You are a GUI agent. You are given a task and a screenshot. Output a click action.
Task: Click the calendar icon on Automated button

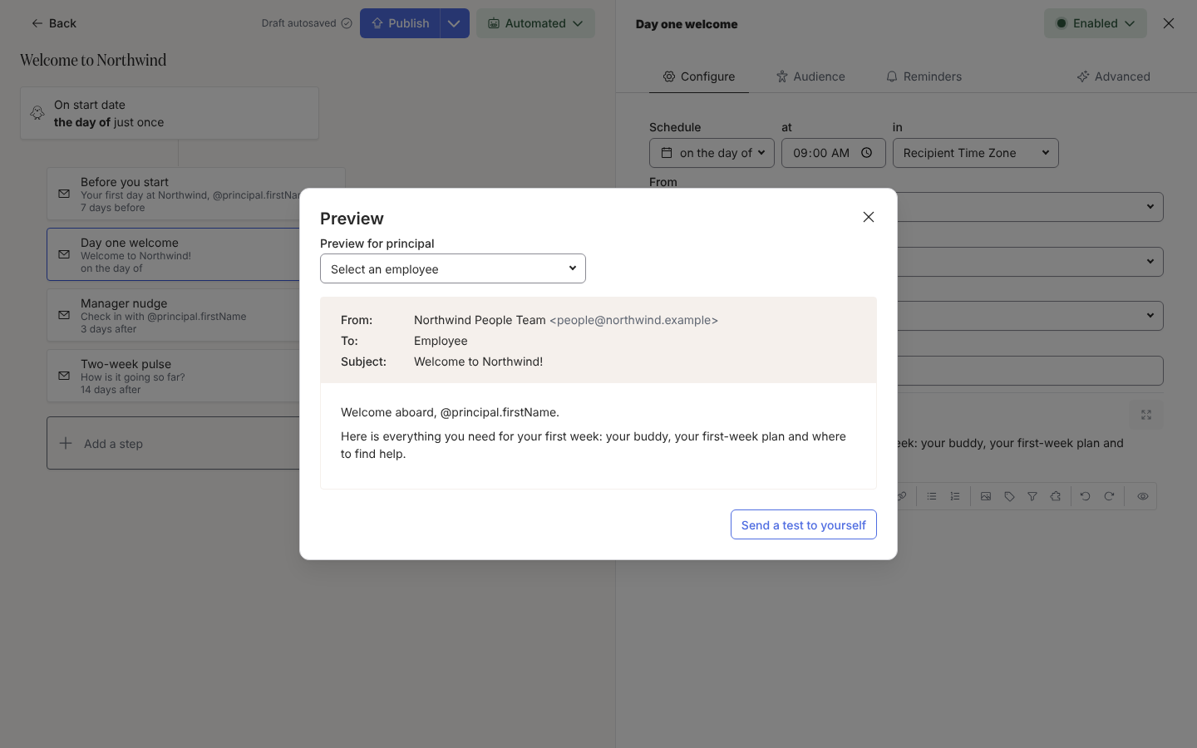[x=494, y=23]
